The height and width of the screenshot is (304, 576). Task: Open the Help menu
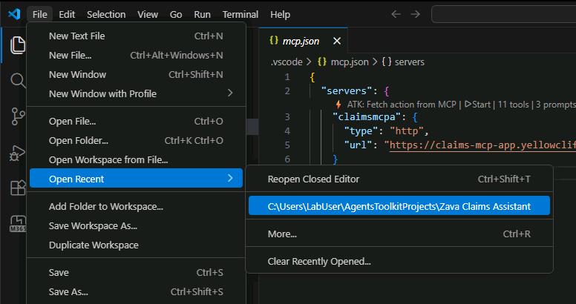[281, 14]
